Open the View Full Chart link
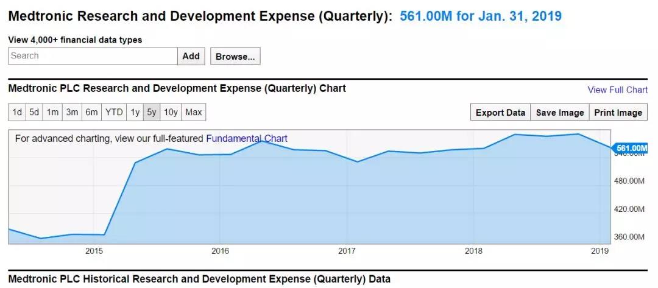Screen dimensions: 658x288 click(617, 90)
